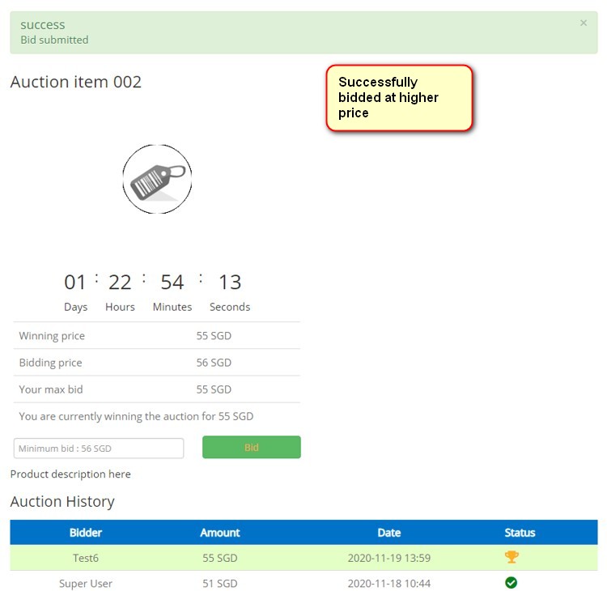Screen dimensions: 607x591
Task: Focus the Minimum bid input field
Action: [99, 449]
